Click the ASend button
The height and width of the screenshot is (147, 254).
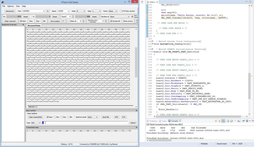coord(133,123)
